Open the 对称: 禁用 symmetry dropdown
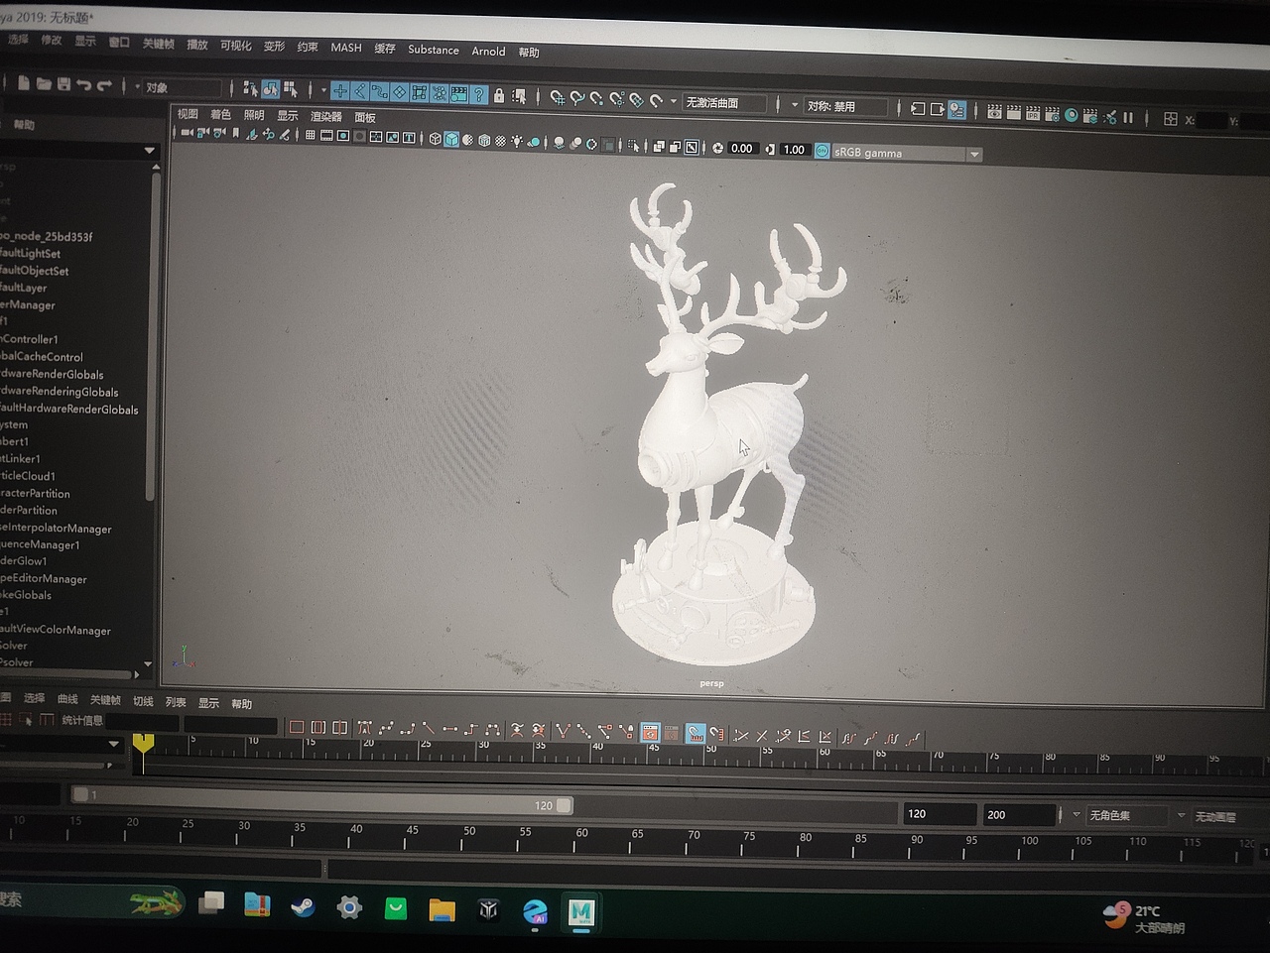This screenshot has width=1270, height=953. 844,106
